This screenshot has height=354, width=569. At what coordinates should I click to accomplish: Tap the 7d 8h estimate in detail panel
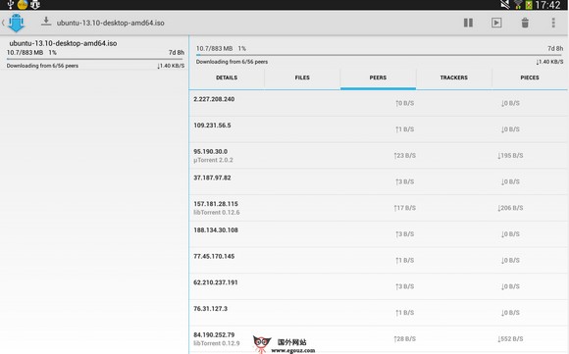tap(555, 48)
